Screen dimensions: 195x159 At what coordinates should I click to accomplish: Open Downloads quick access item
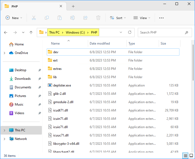click(20, 79)
